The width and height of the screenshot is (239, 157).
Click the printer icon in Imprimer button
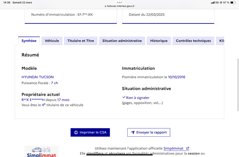pyautogui.click(x=76, y=132)
